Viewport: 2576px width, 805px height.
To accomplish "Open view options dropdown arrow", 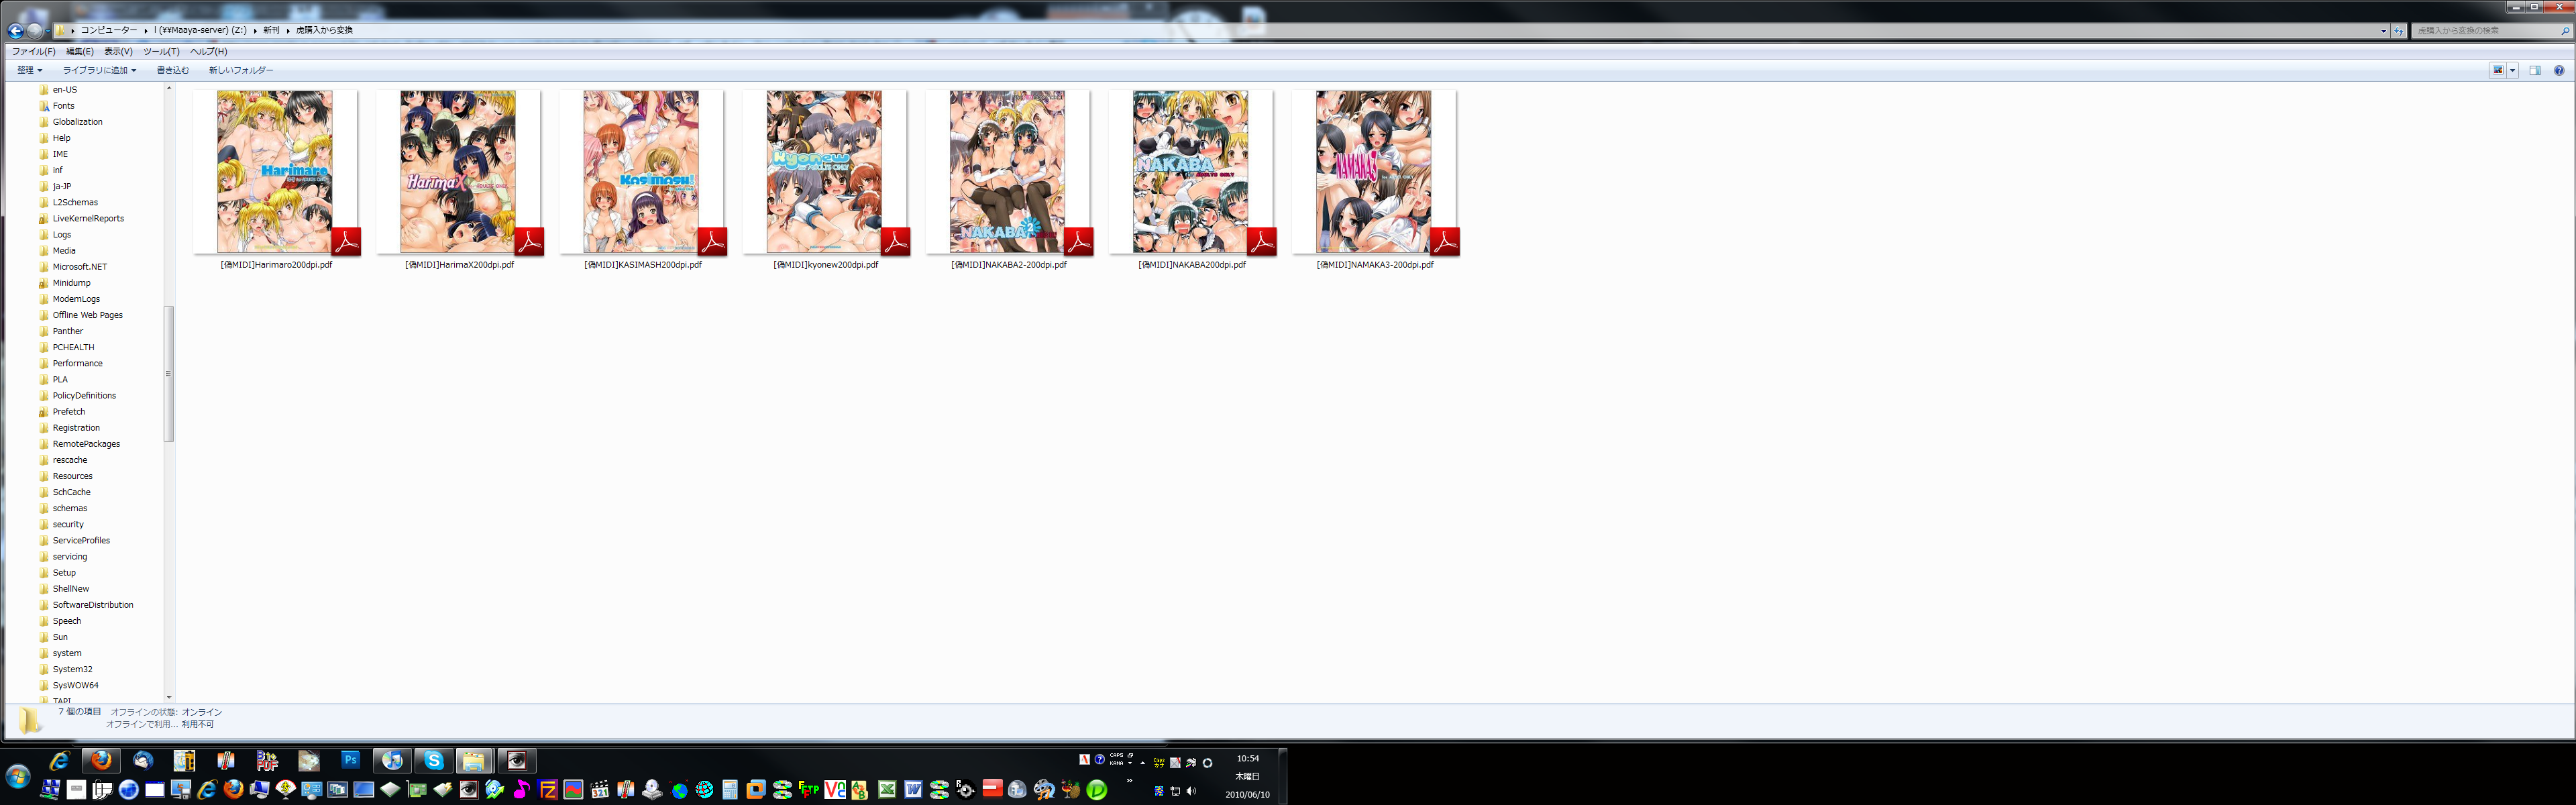I will [x=2512, y=70].
